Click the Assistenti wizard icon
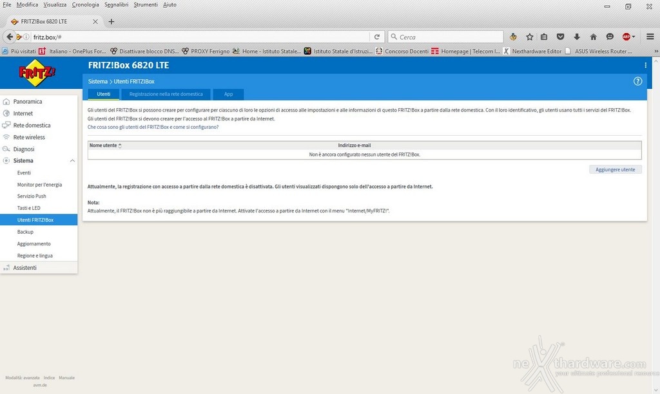The image size is (660, 394). coord(6,267)
